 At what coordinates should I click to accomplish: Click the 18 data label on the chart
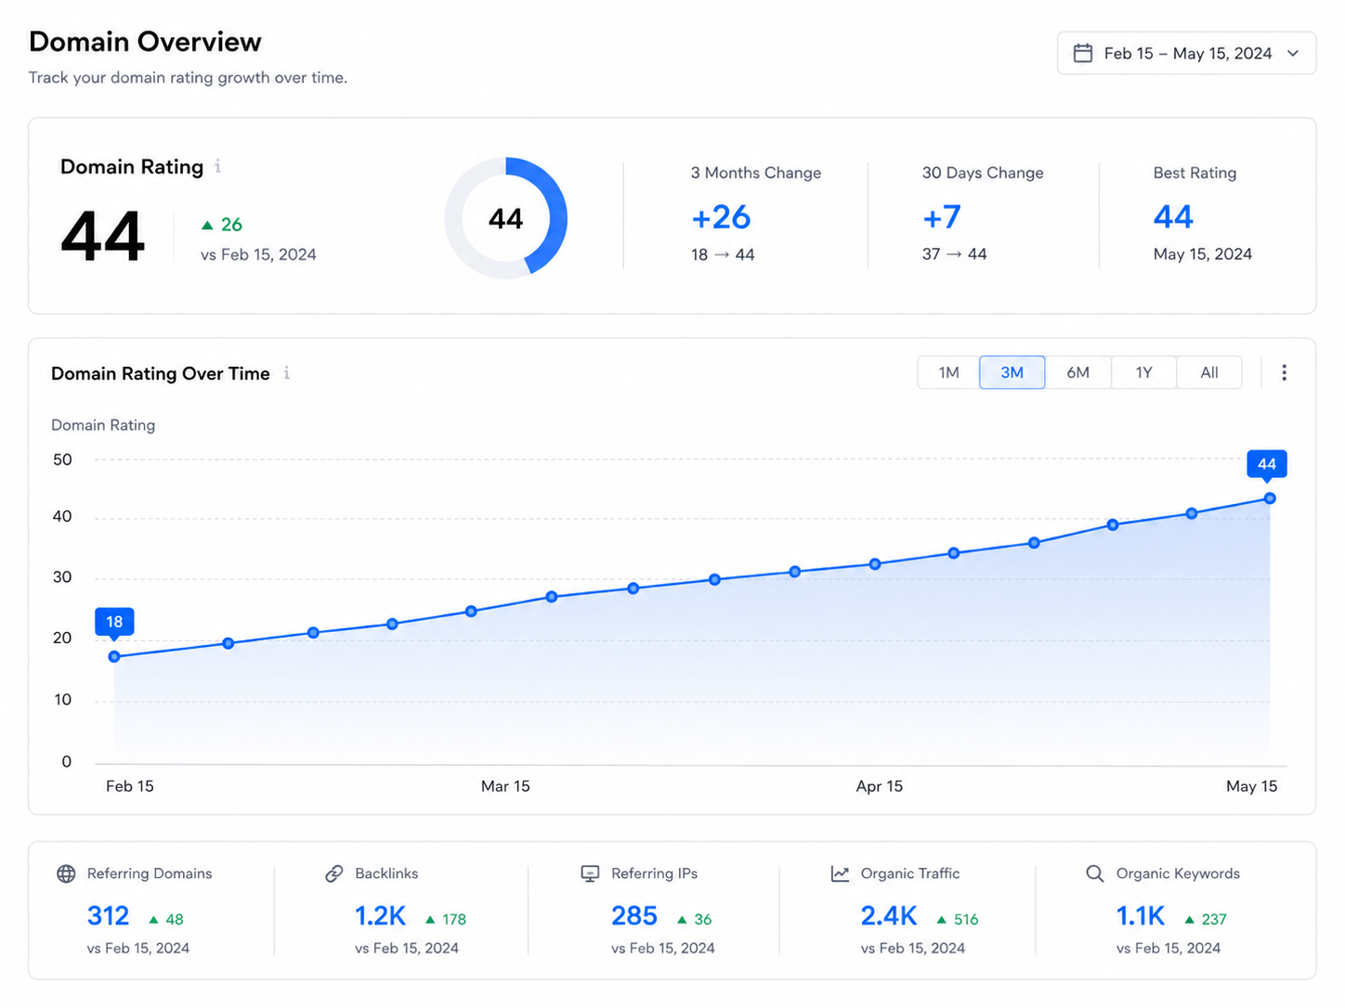(x=114, y=622)
